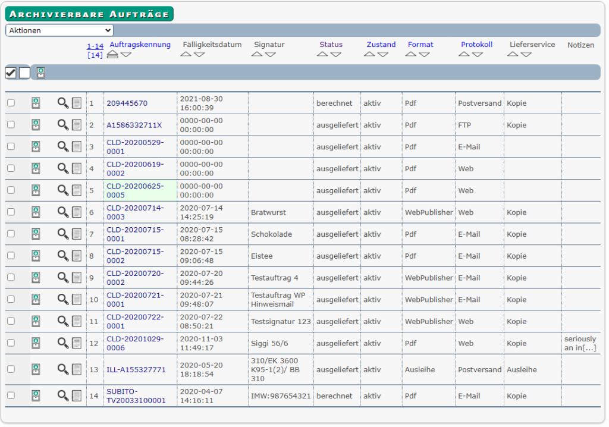Viewport: 609px width, 427px height.
Task: Sort Format descending arrow
Action: point(425,55)
